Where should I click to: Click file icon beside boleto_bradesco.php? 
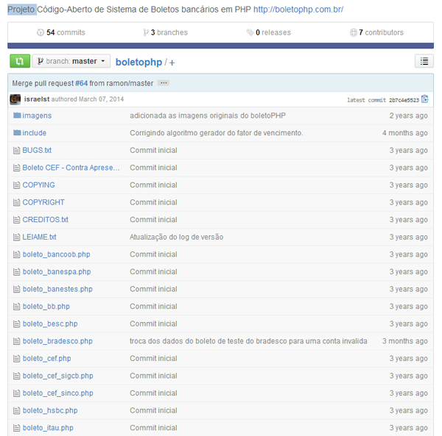point(17,341)
